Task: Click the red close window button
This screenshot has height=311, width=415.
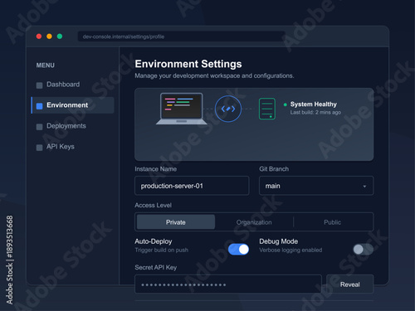Action: [39, 36]
